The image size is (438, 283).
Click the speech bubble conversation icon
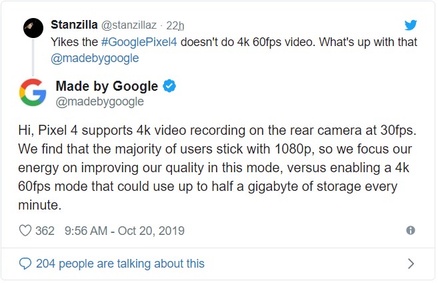25,264
